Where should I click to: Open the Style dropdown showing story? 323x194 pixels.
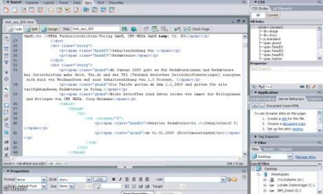[x=89, y=179]
